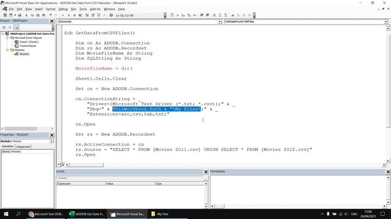This screenshot has height=219, width=391.
Task: Open Windows taskbar search
Action: pyautogui.click(x=18, y=214)
